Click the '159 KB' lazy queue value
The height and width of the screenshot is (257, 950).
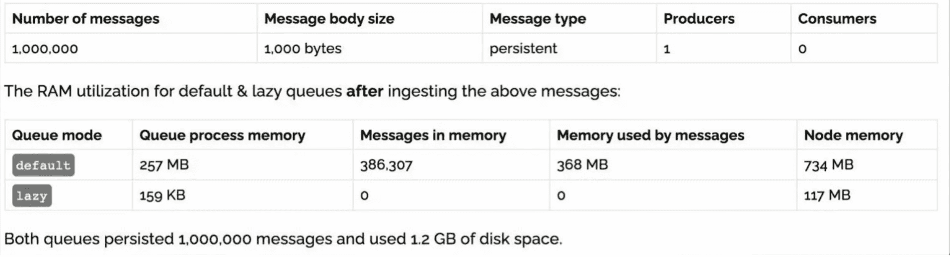(x=162, y=195)
